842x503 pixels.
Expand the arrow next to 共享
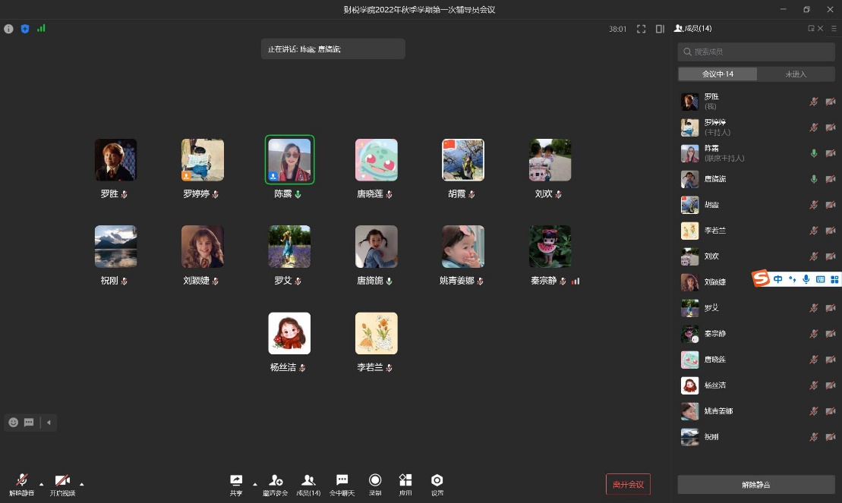(x=254, y=484)
